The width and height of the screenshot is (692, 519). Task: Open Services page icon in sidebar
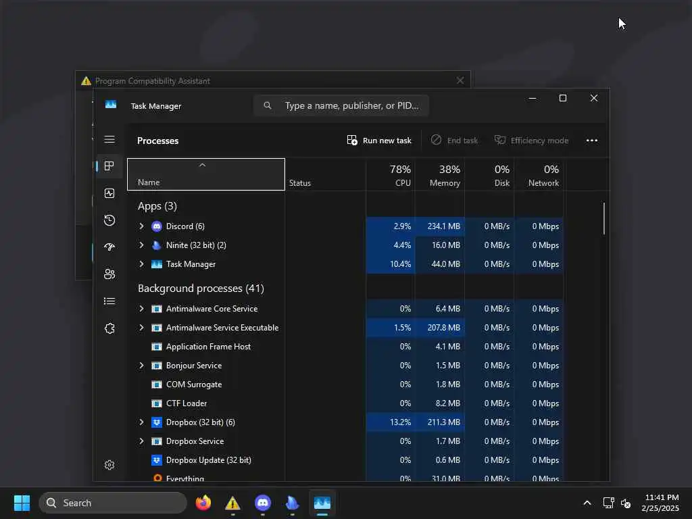[x=109, y=328]
